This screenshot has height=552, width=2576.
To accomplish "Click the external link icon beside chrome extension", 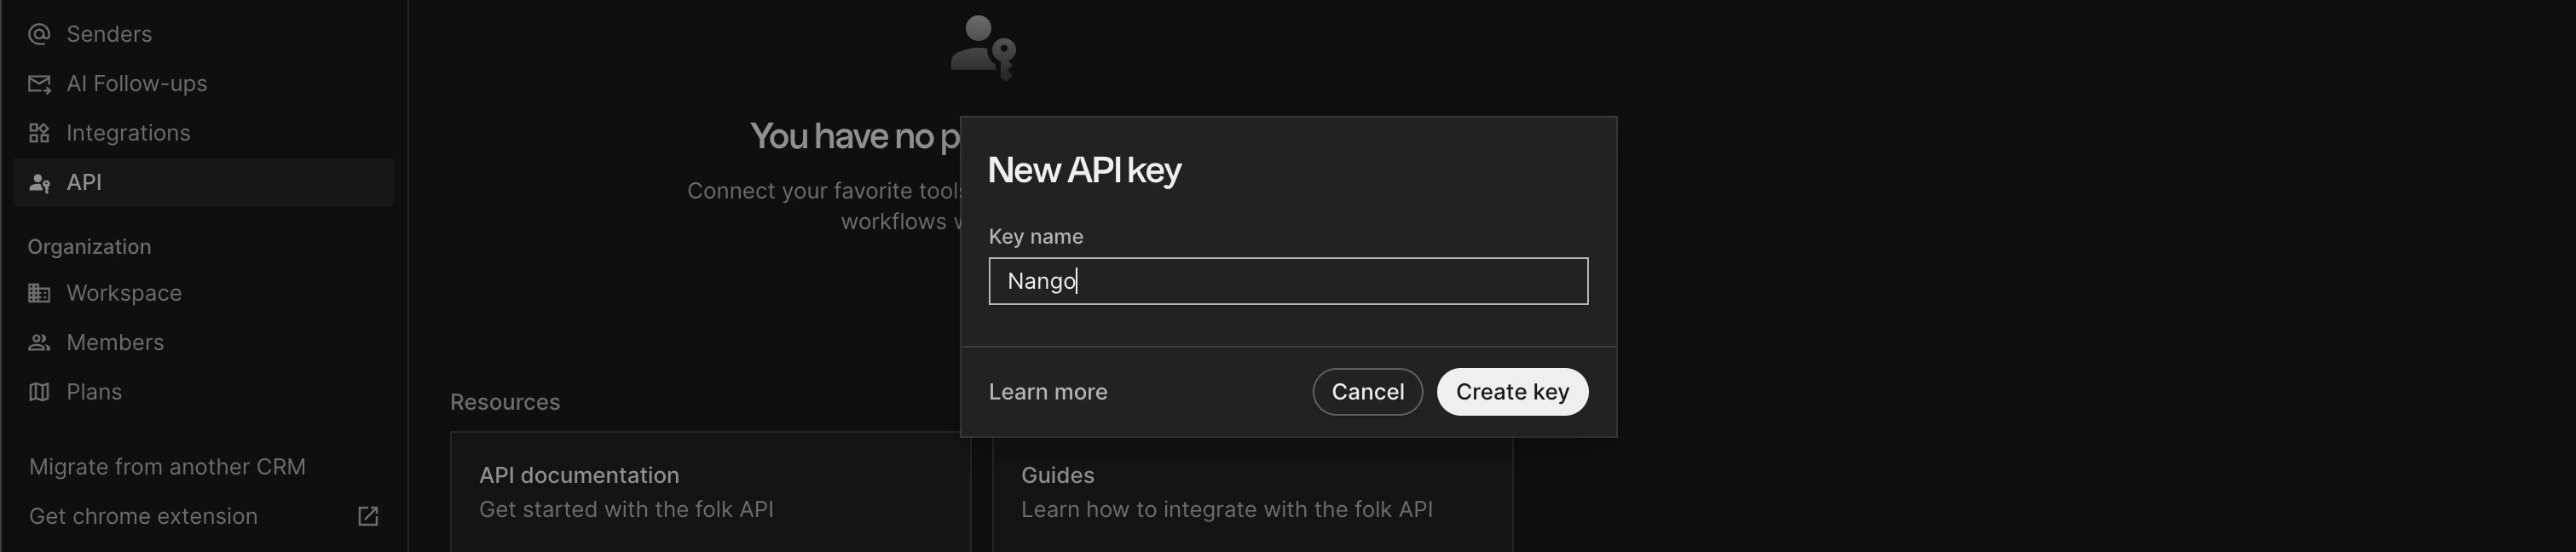I will pyautogui.click(x=368, y=516).
